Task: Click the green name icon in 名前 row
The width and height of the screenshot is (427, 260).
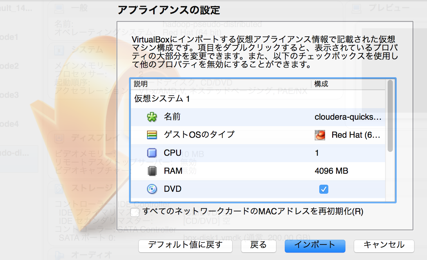Action: 152,117
